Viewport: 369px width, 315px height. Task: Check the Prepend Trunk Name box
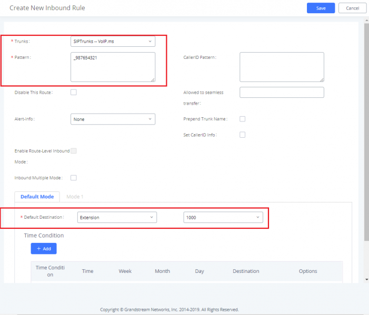pyautogui.click(x=242, y=119)
